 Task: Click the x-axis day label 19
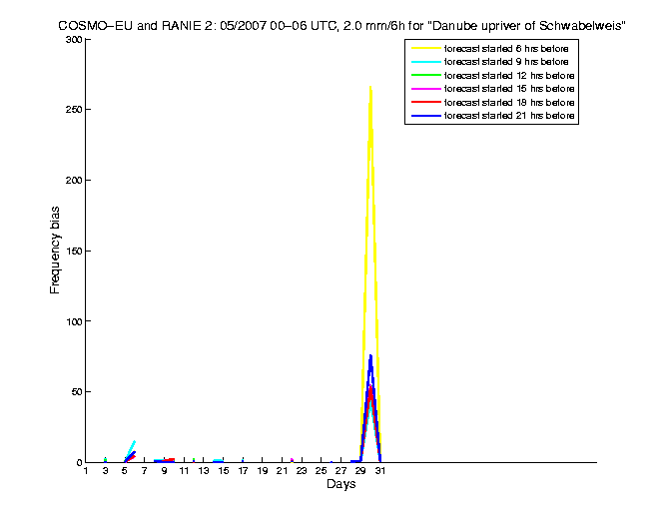[263, 471]
